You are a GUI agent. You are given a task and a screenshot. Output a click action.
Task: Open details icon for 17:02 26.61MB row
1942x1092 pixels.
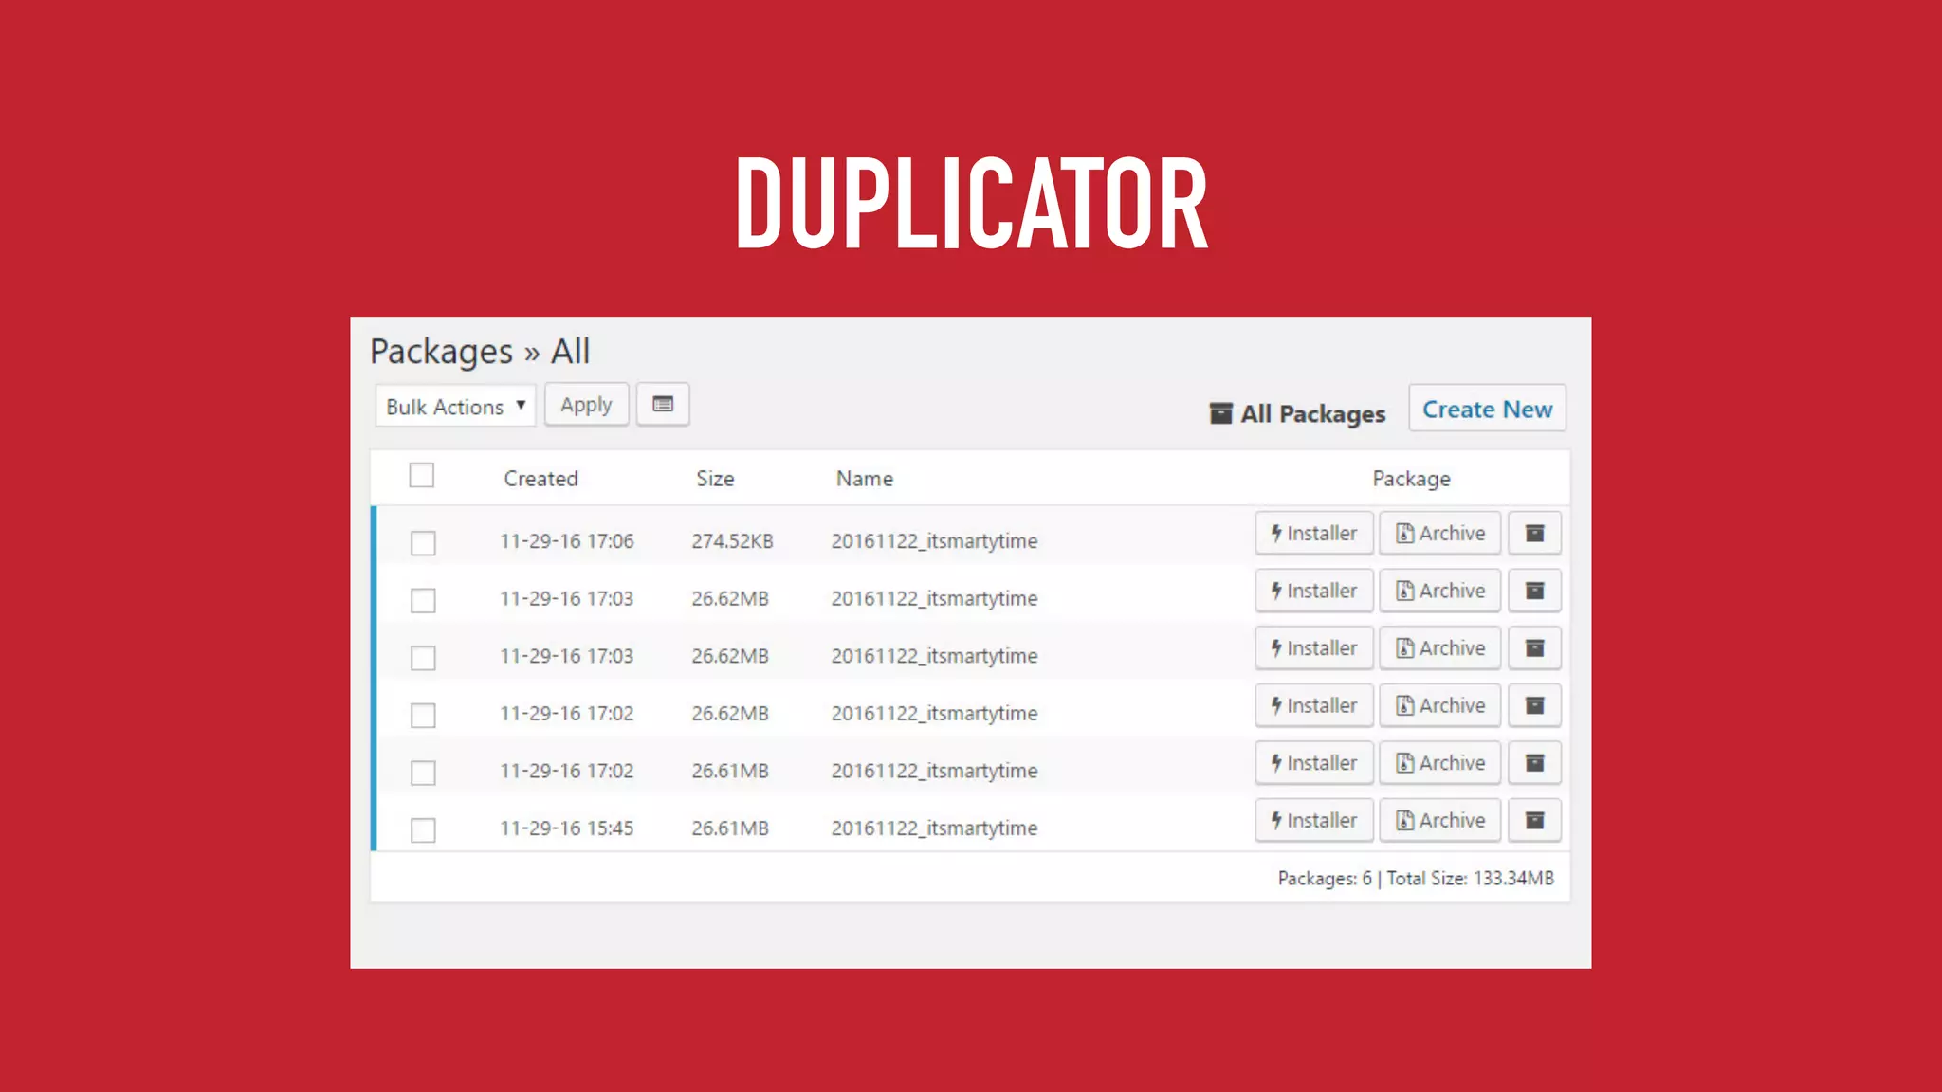(1534, 763)
